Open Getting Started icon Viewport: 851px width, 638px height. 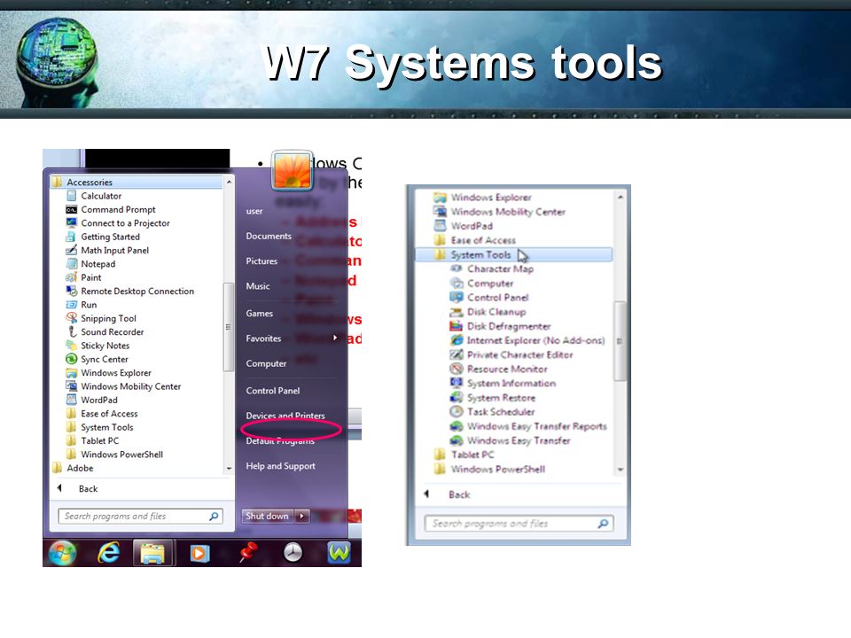click(x=71, y=237)
